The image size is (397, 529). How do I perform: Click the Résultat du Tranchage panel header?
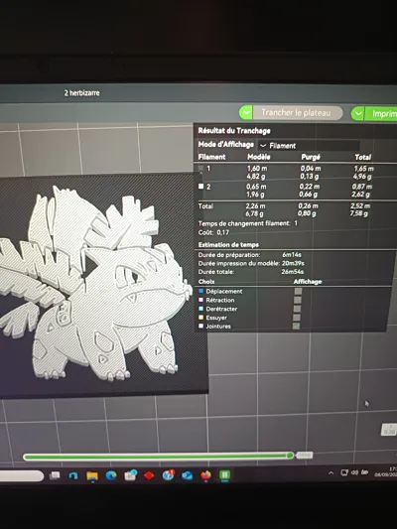pos(234,131)
